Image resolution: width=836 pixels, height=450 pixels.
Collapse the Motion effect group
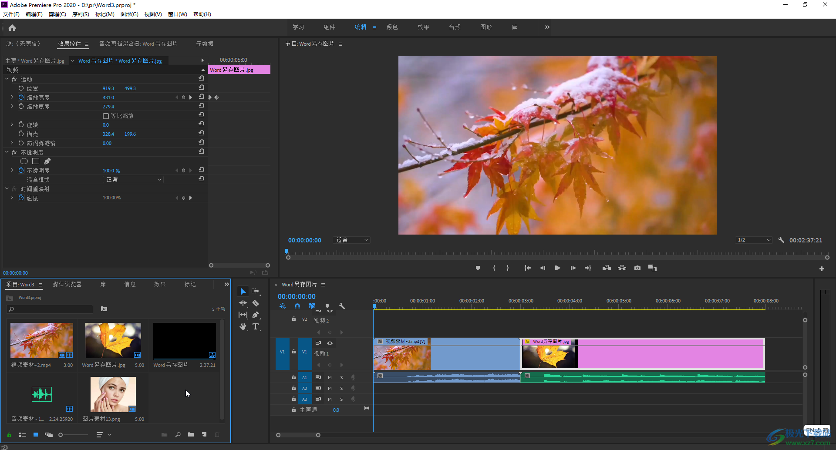[x=7, y=79]
